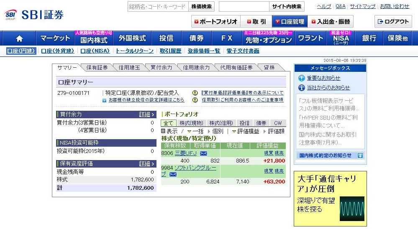Click the 当社からのお知らせ info icon

pos(302,88)
